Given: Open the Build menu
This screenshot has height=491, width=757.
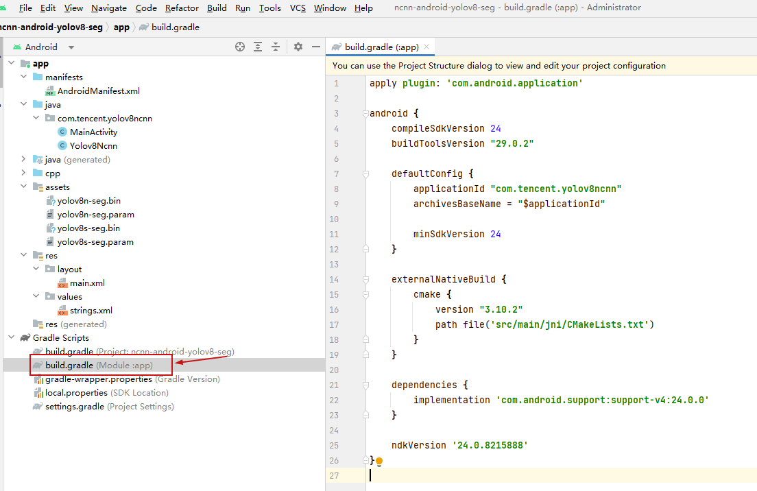Looking at the screenshot, I should [217, 8].
